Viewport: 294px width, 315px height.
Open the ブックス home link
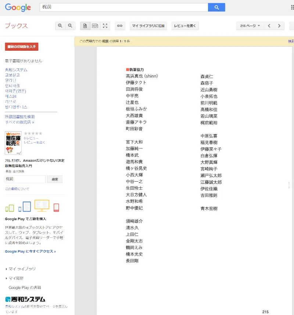click(x=16, y=26)
